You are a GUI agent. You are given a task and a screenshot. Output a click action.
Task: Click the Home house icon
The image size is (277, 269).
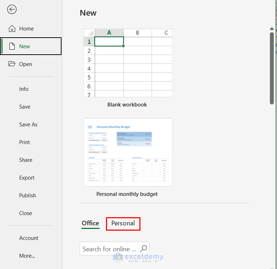click(12, 29)
